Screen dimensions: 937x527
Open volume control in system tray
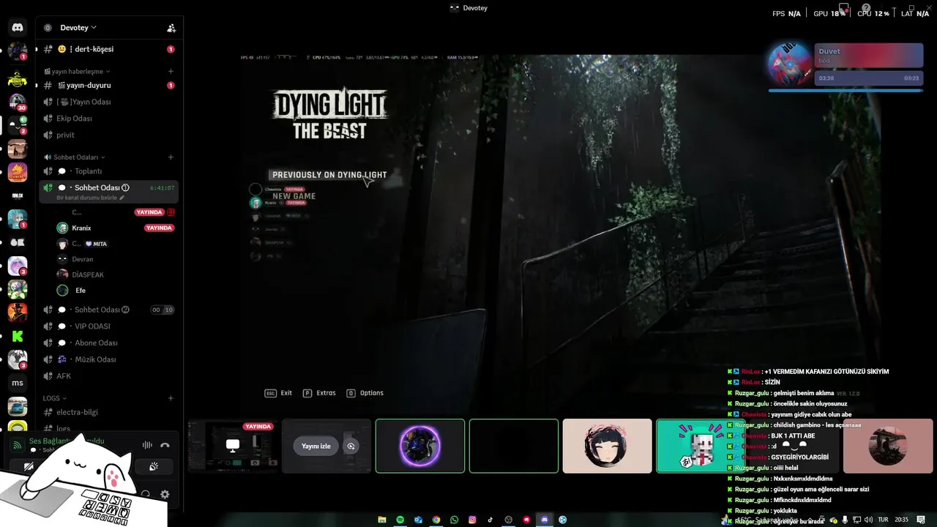point(868,520)
